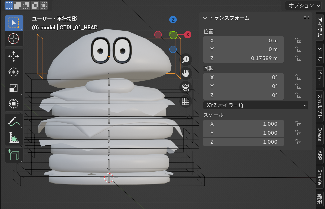Select the Scale tool
The image size is (325, 209).
tap(14, 88)
